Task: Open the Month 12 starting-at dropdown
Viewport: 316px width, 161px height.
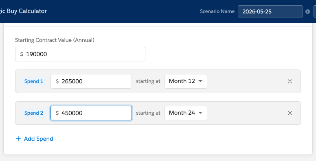Action: click(186, 81)
